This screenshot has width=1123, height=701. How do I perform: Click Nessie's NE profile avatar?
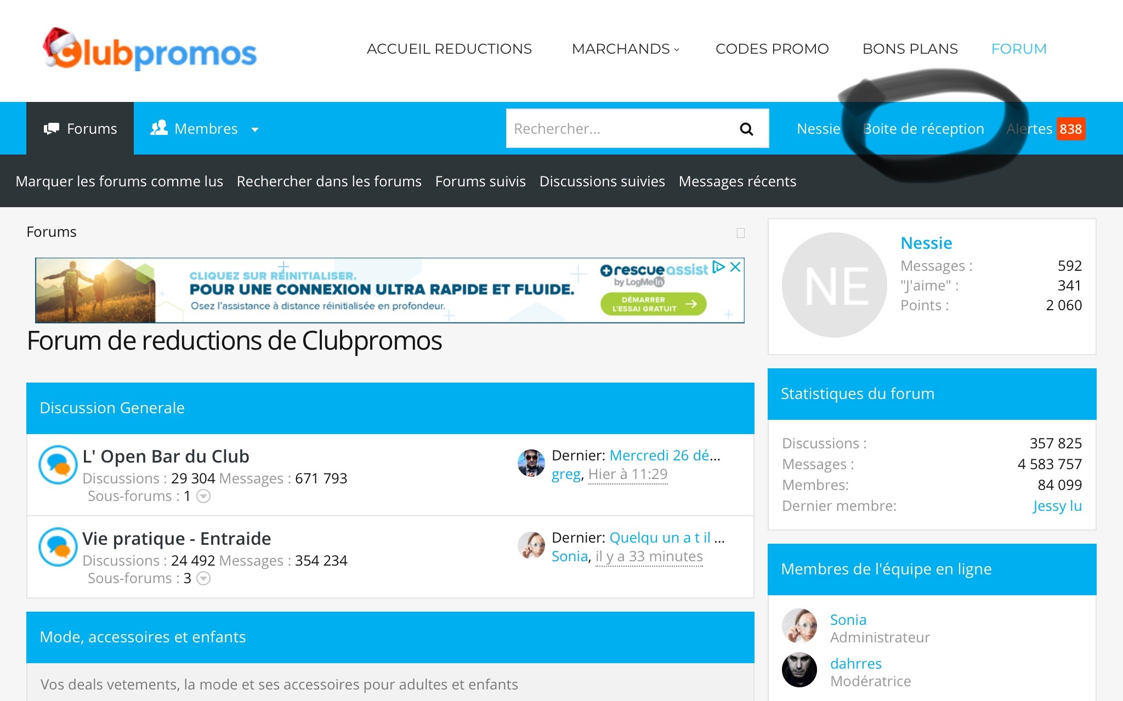click(x=834, y=285)
